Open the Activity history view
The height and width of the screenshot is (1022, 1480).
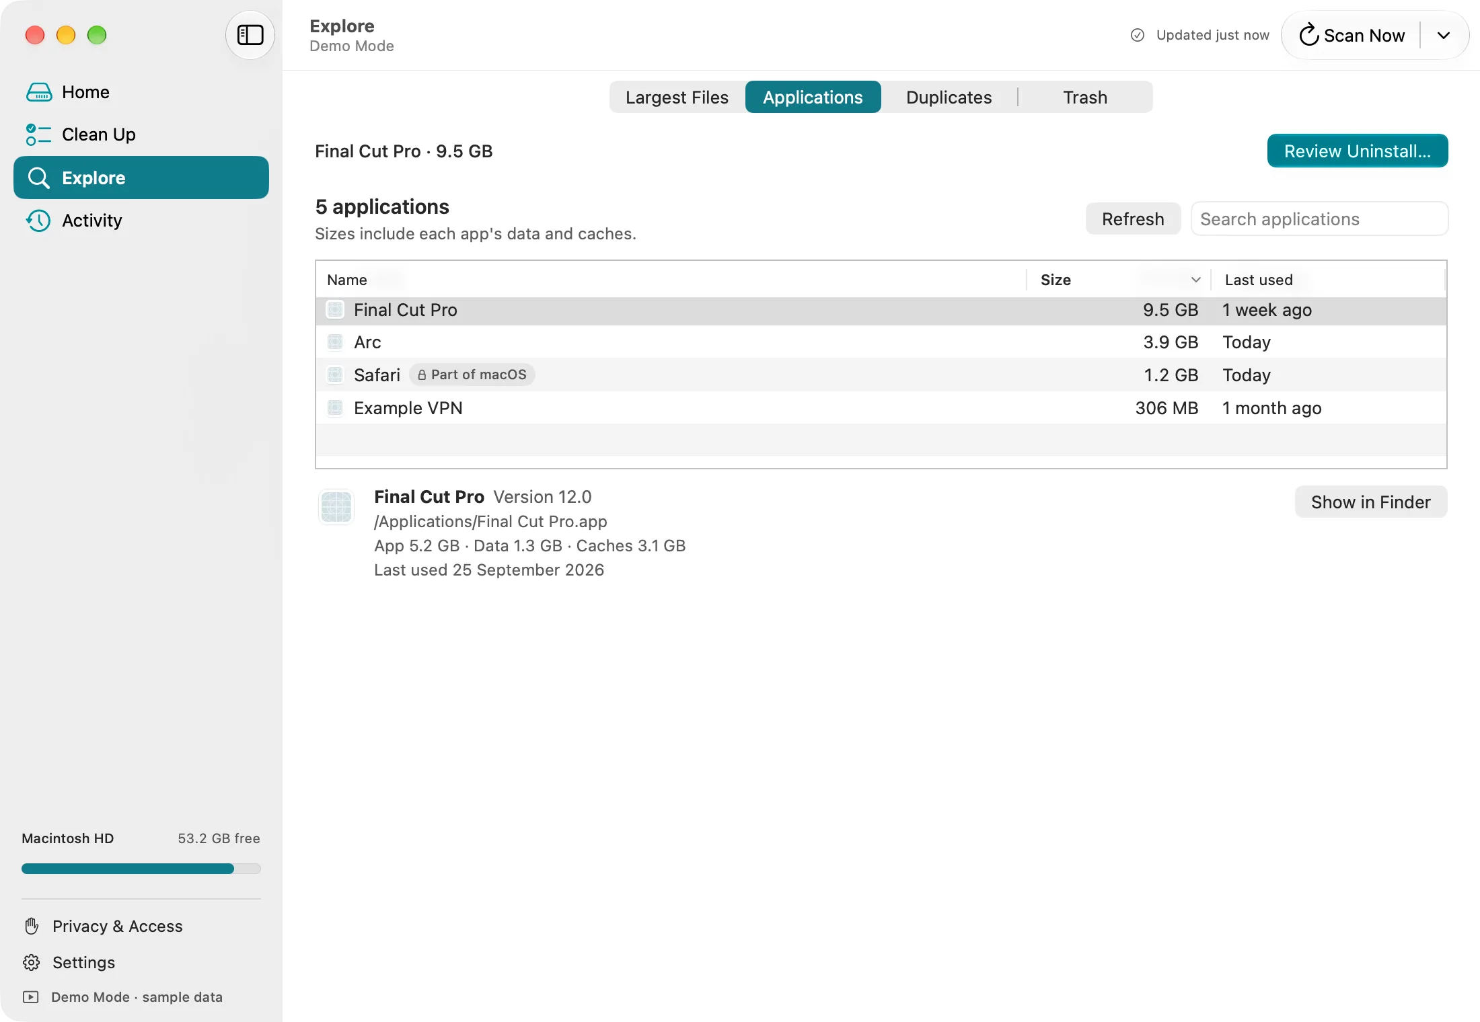click(141, 221)
